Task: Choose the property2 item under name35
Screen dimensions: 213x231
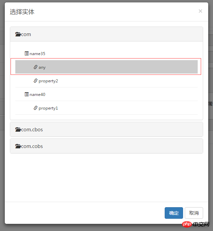Action: coord(48,81)
